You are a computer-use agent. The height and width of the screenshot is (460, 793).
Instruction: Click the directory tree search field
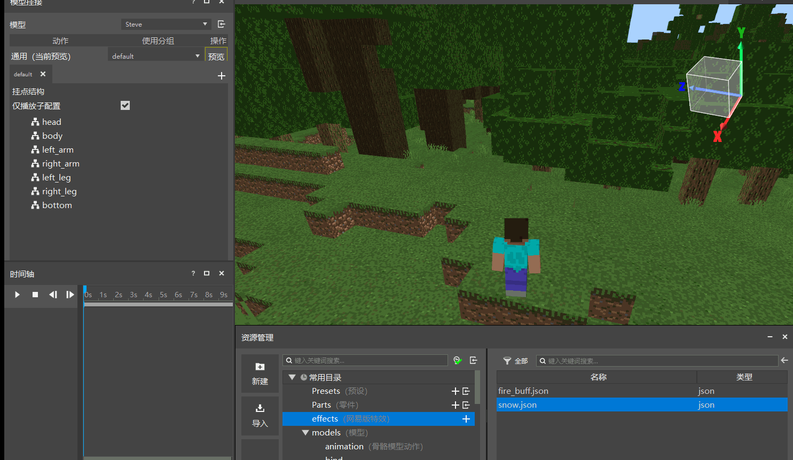[x=365, y=360]
